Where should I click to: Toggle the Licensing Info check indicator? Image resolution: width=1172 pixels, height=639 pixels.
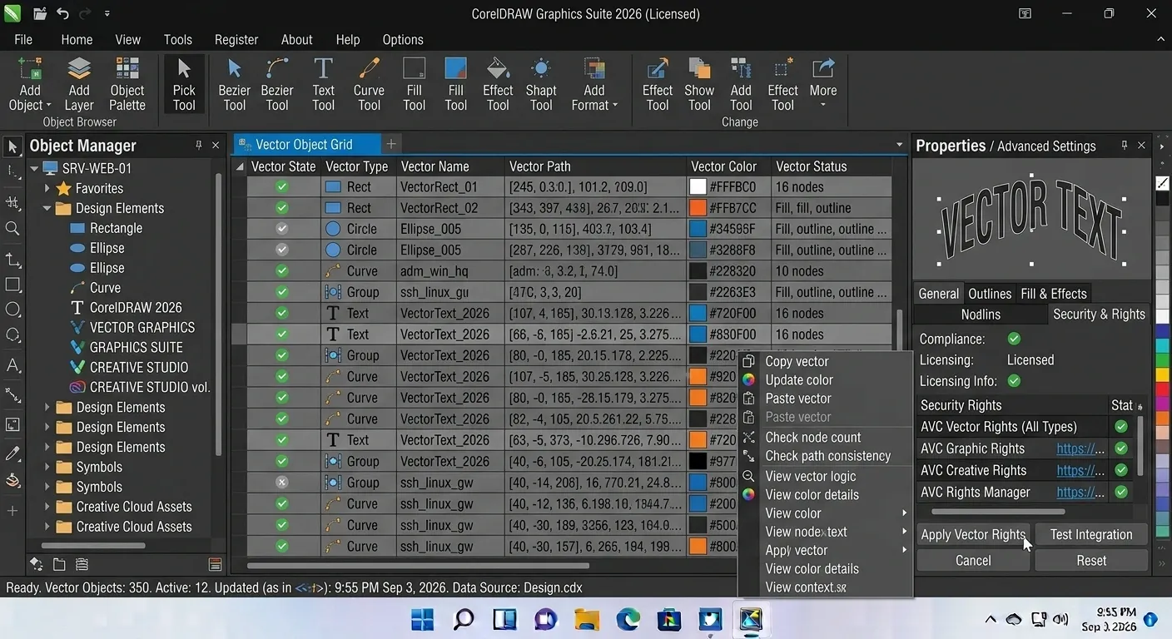1014,381
